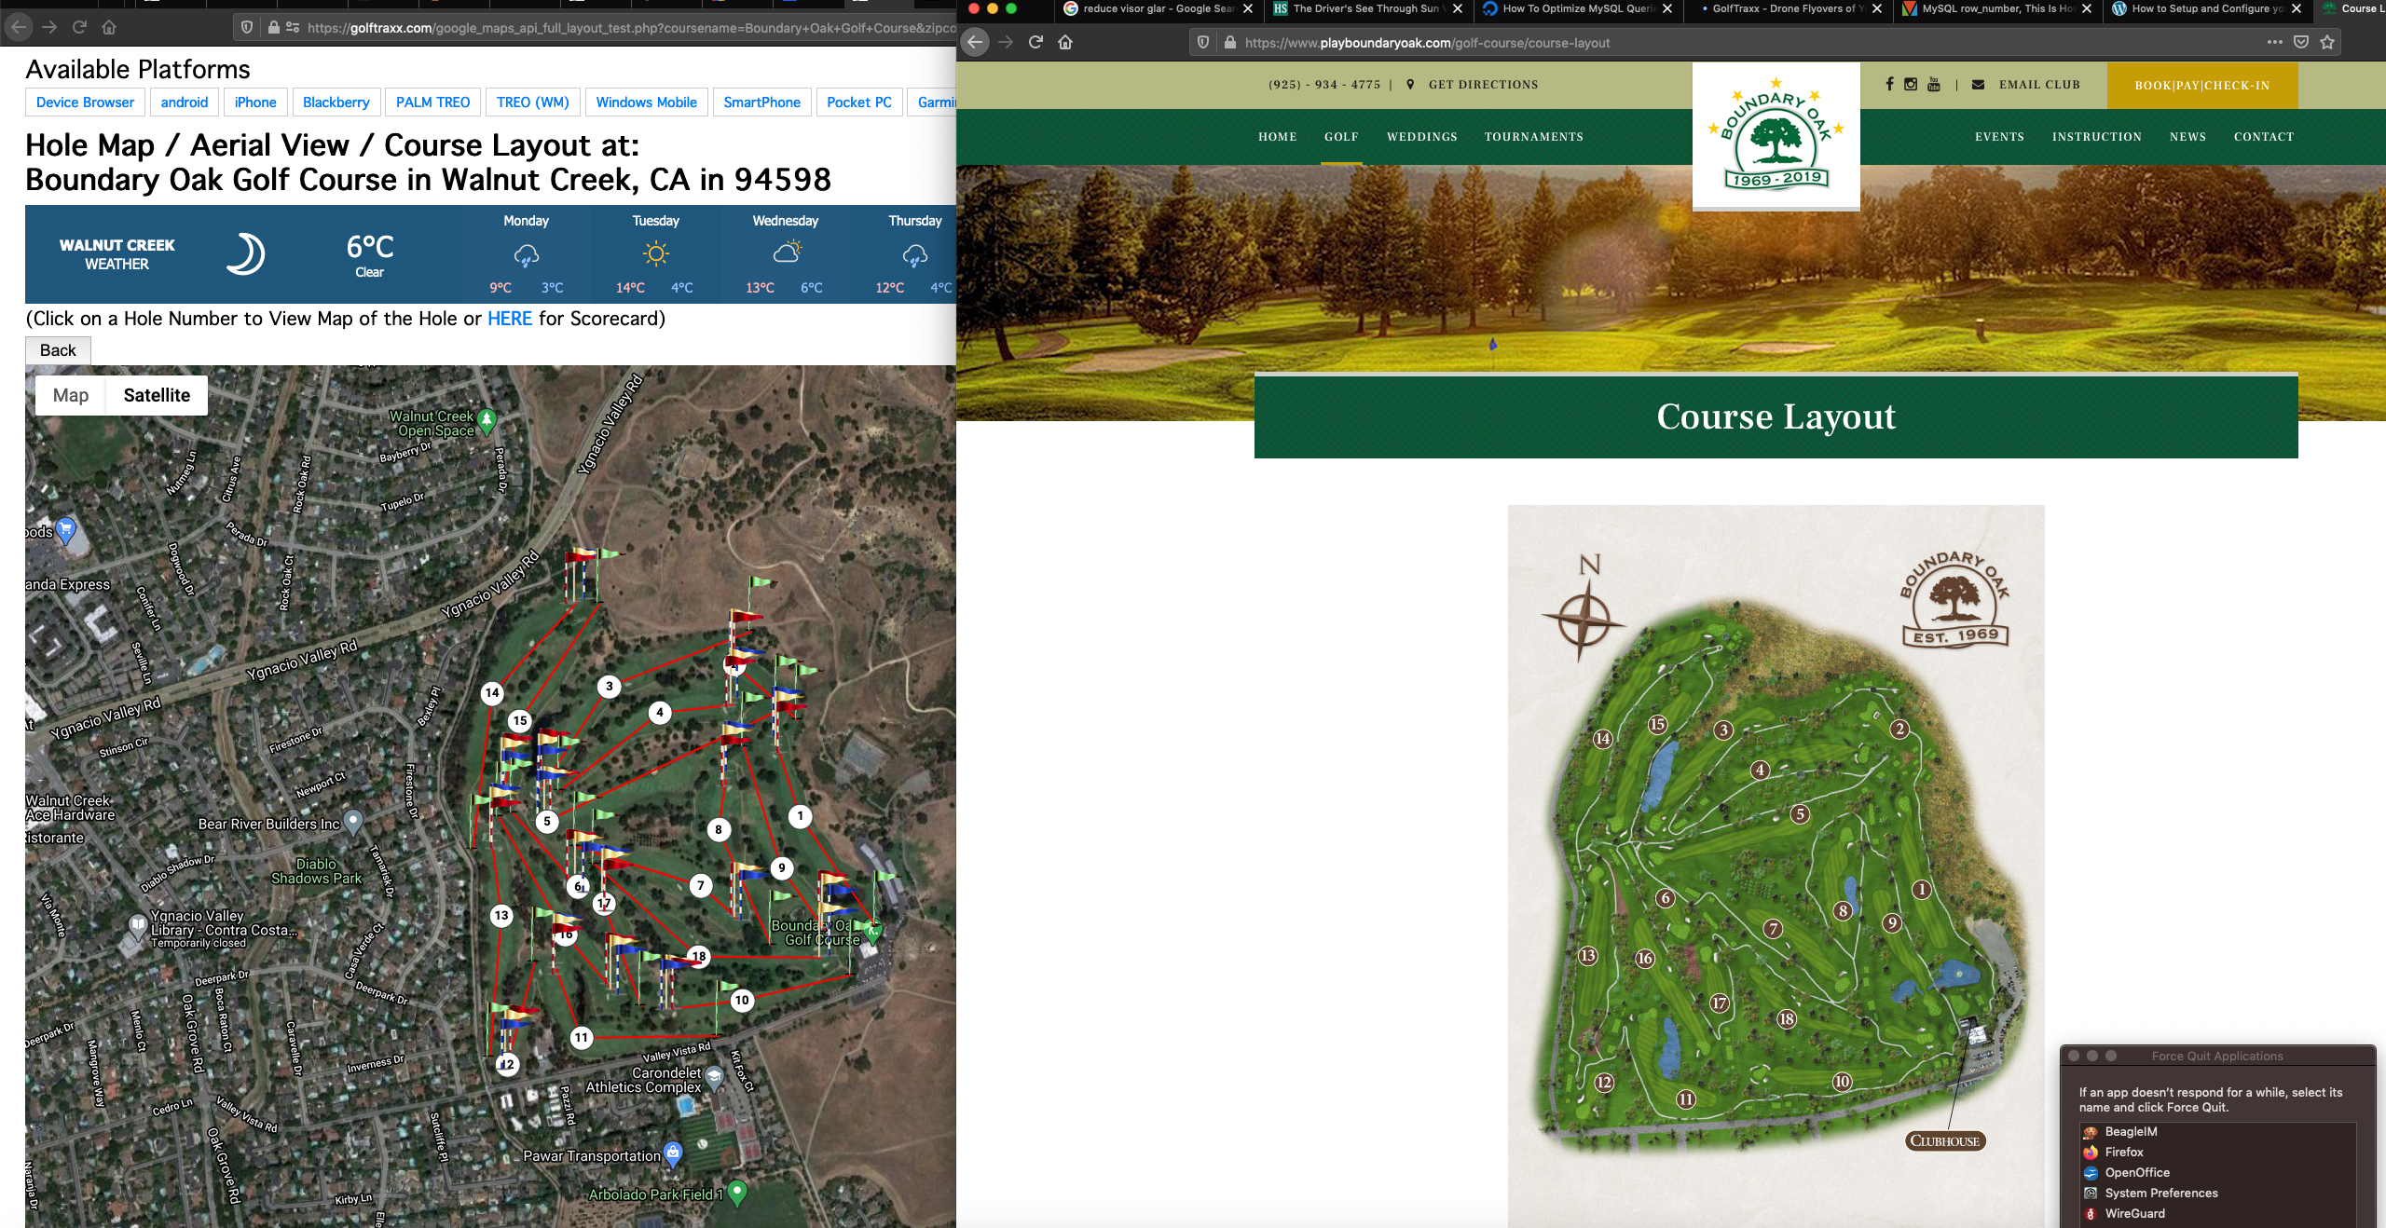Reload the playboundaryoak.com page in right browser
2386x1228 pixels.
pyautogui.click(x=1035, y=42)
